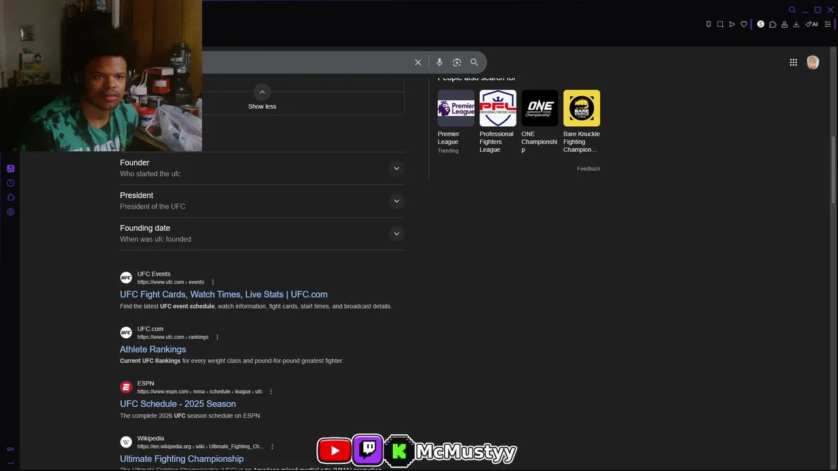Click the Wikipedia favicon

(126, 442)
